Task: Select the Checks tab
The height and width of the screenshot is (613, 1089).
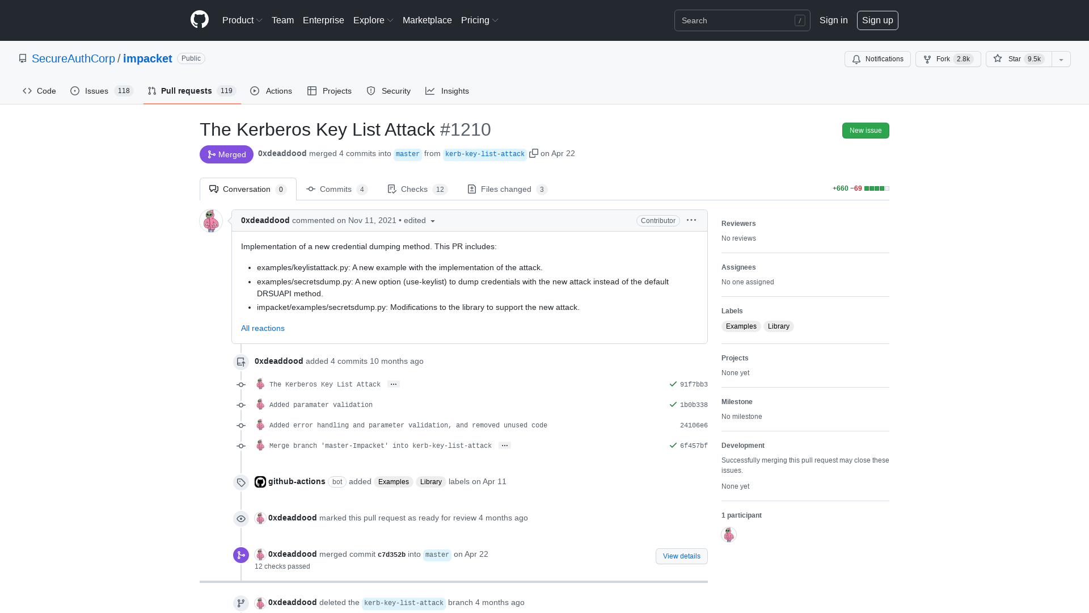Action: point(417,189)
